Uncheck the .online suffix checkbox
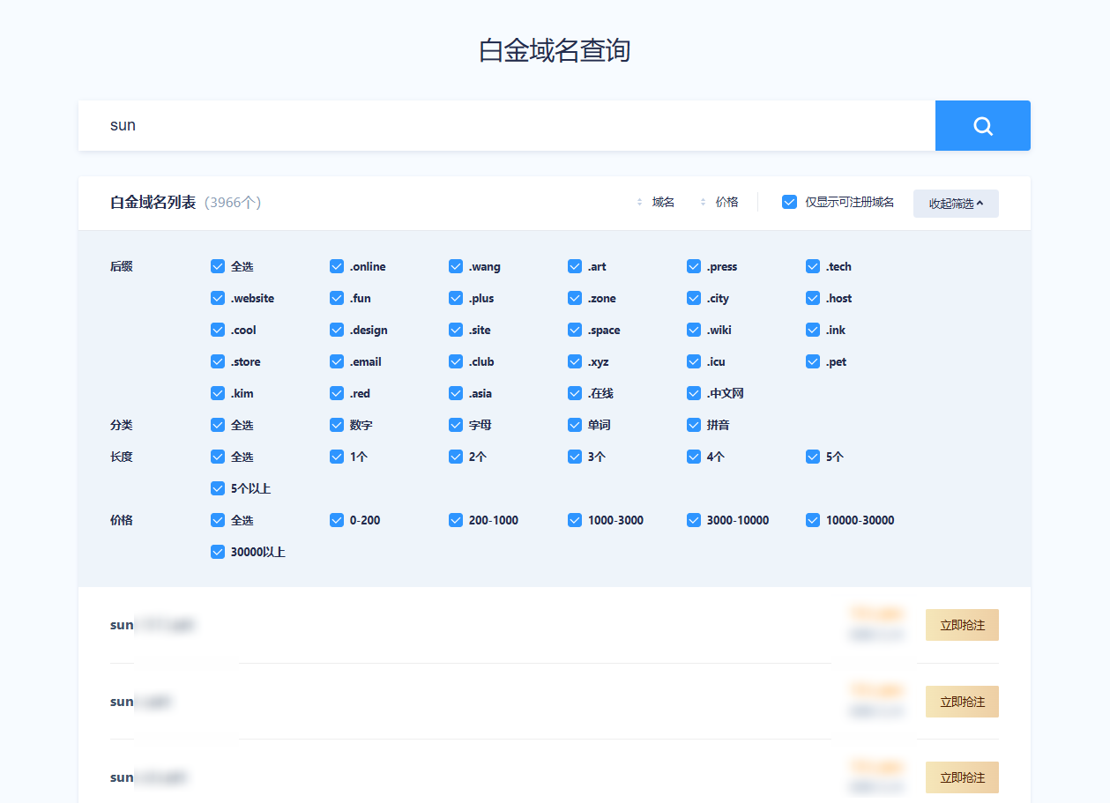1110x803 pixels. pos(337,267)
